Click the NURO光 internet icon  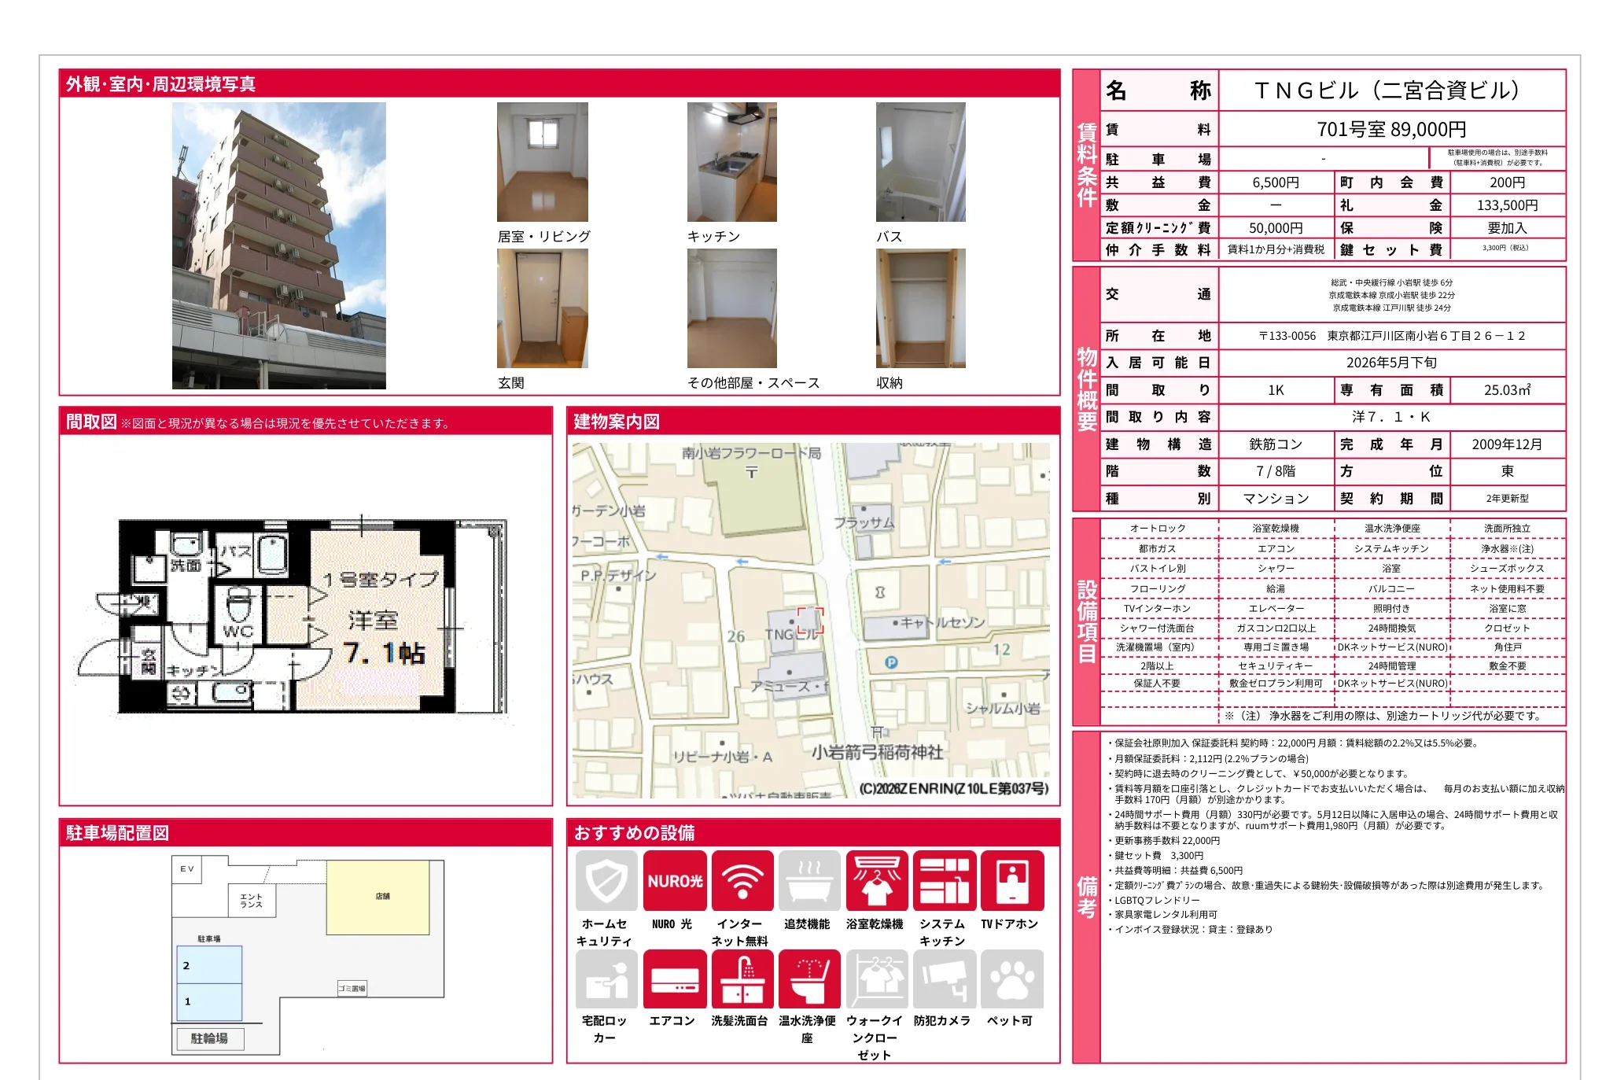(x=674, y=880)
